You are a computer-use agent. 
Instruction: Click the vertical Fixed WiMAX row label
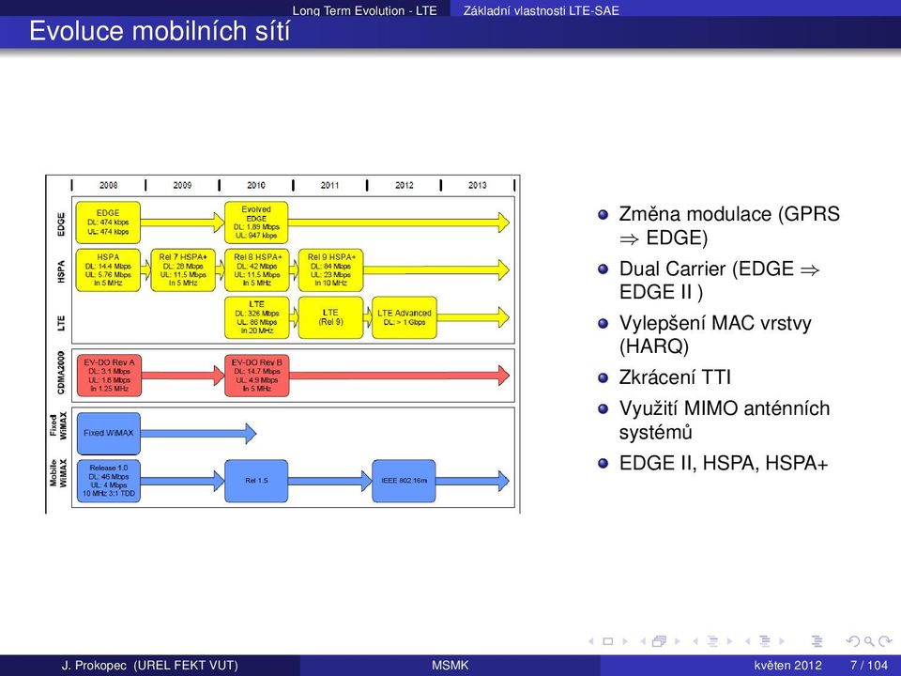(x=58, y=425)
